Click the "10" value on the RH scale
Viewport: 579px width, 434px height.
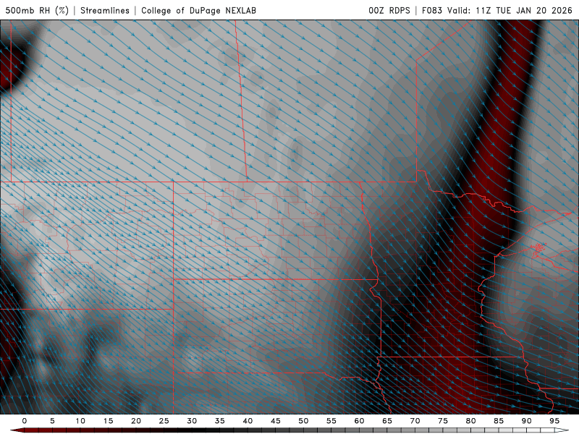(80, 421)
